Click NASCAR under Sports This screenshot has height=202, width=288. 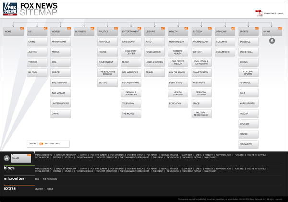[x=249, y=114]
